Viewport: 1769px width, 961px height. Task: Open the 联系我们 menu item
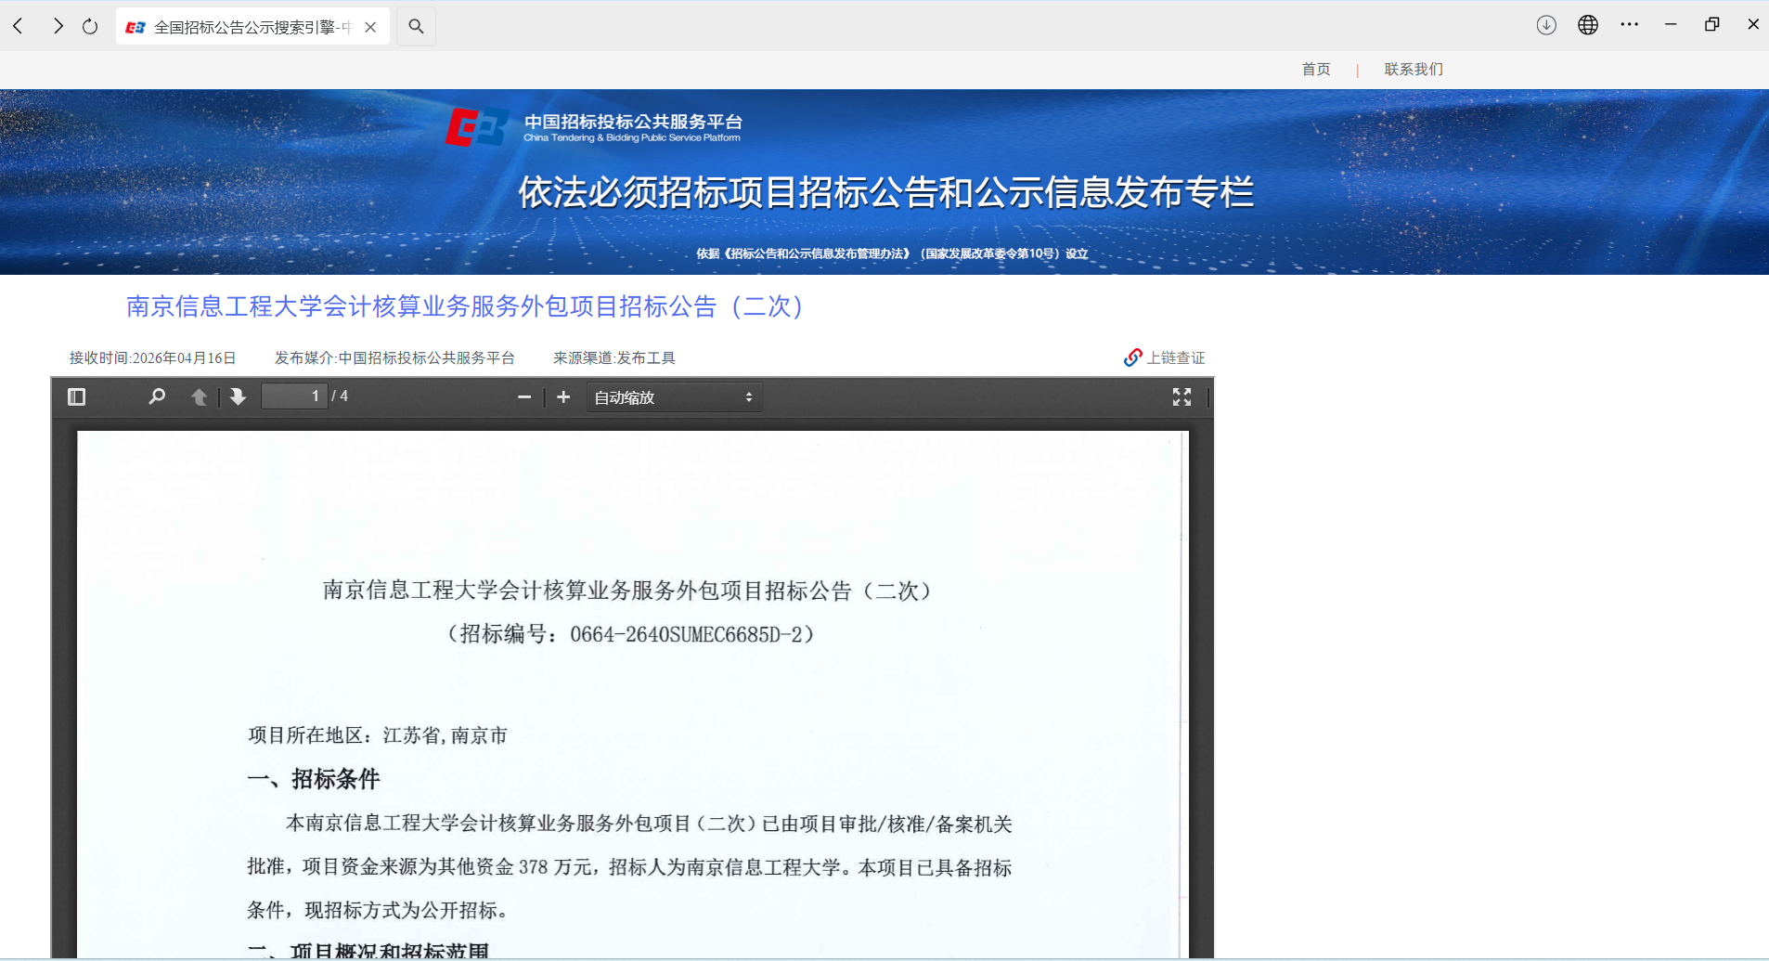point(1413,70)
